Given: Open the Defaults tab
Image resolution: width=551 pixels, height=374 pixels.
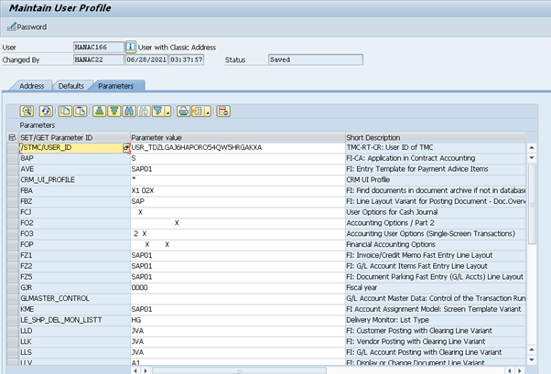Looking at the screenshot, I should [70, 86].
